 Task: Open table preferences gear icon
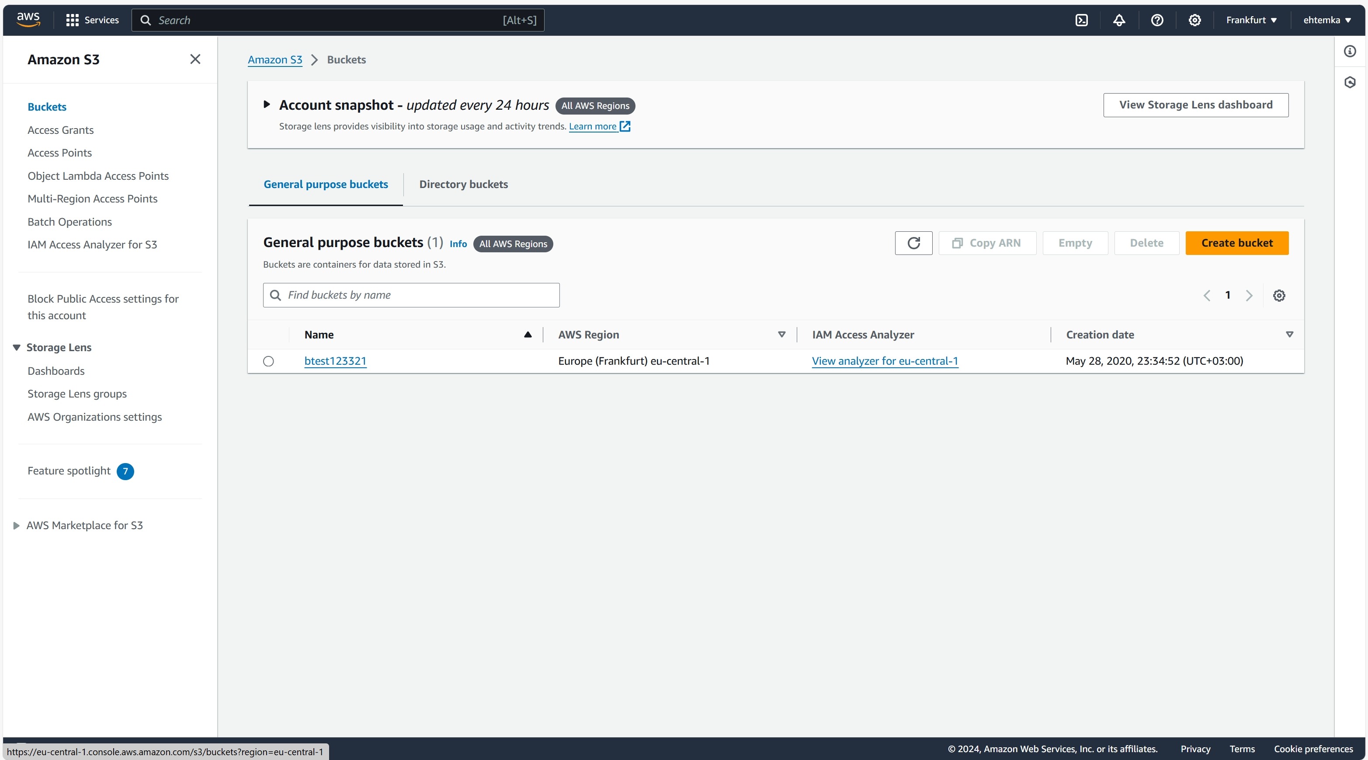tap(1279, 296)
